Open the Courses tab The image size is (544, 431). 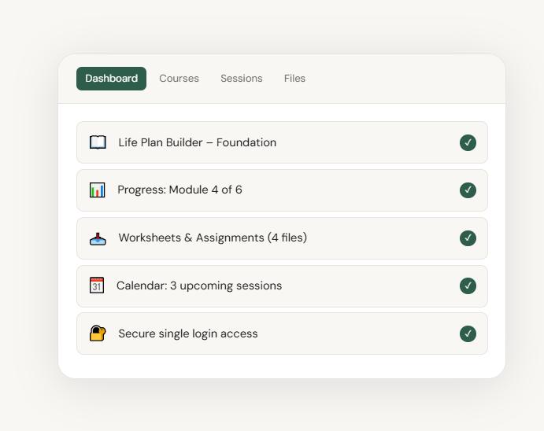pos(179,79)
